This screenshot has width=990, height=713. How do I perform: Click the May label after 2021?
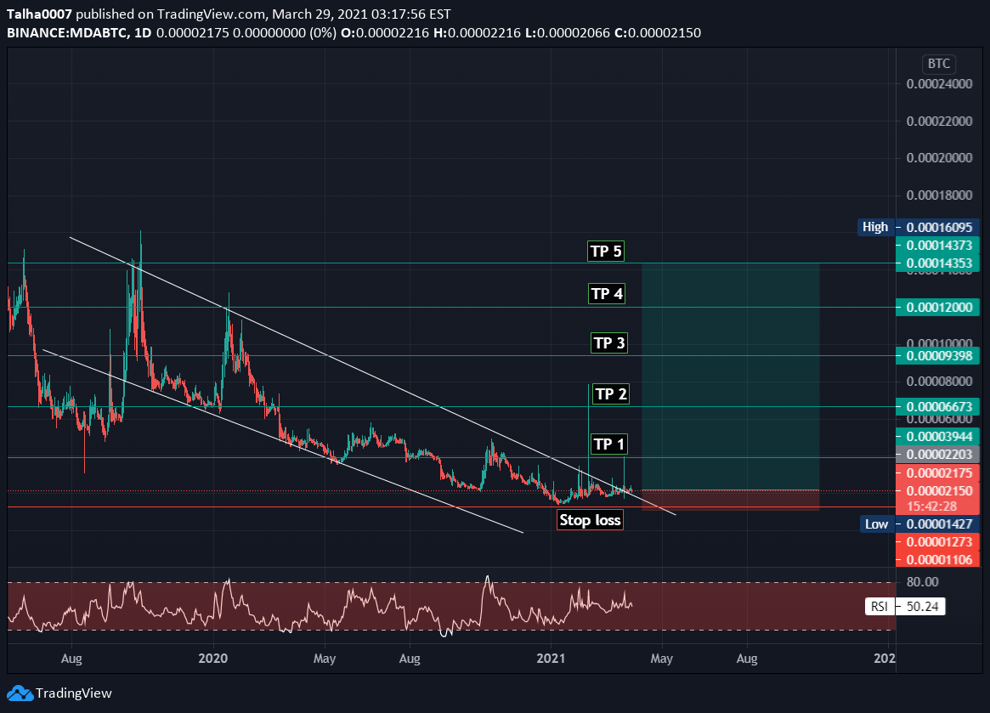click(662, 658)
